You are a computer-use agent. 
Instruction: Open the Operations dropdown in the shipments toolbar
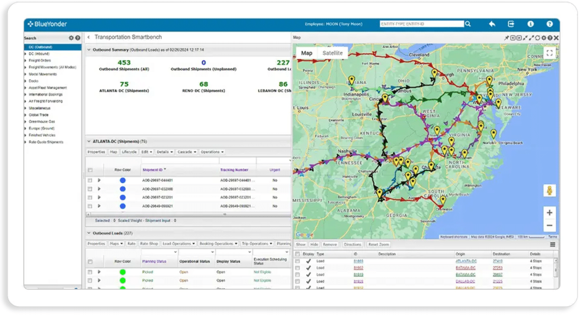pos(212,152)
